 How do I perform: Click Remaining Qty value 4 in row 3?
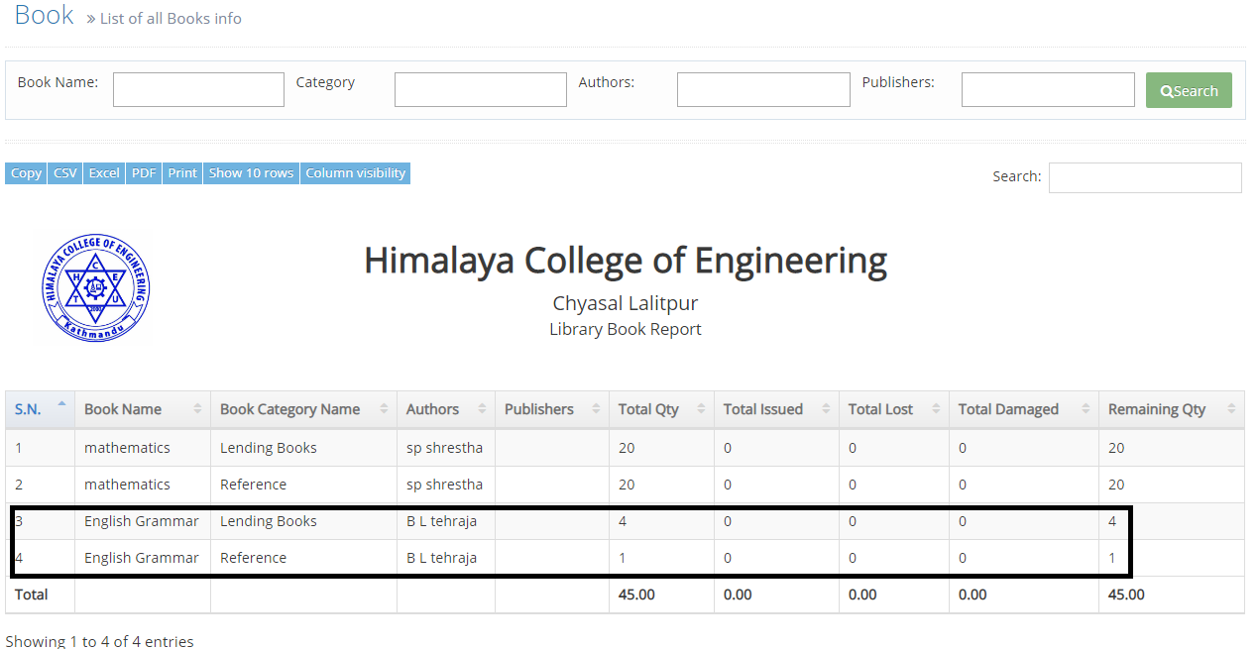[1112, 521]
